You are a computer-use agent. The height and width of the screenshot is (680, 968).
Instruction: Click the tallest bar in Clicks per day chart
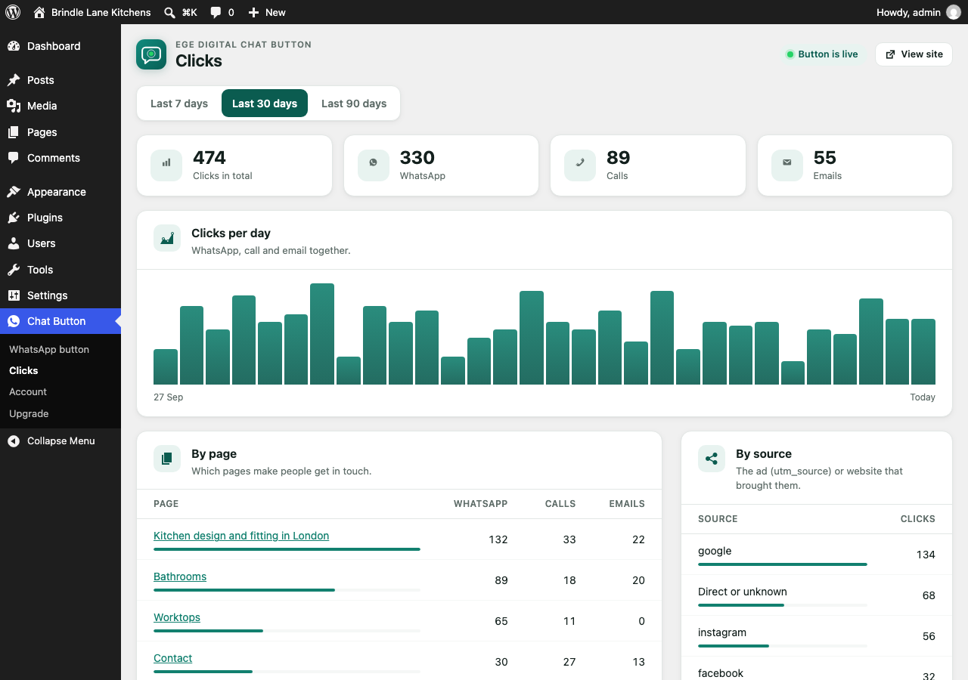322,334
